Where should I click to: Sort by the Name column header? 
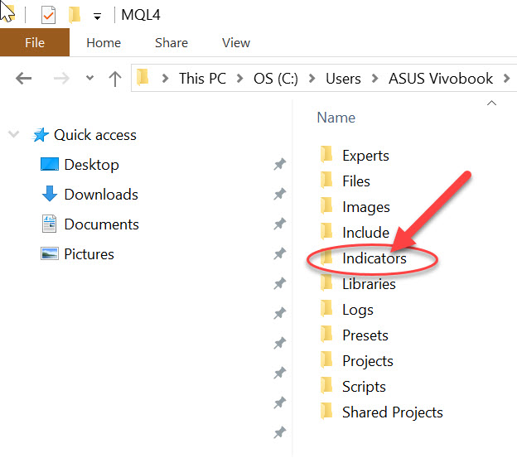tap(336, 118)
